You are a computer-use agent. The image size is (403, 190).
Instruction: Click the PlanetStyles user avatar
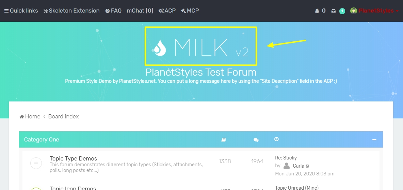(x=354, y=11)
